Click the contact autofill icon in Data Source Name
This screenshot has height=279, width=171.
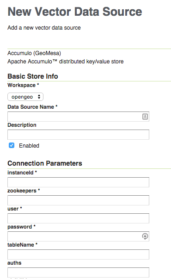coord(145,117)
